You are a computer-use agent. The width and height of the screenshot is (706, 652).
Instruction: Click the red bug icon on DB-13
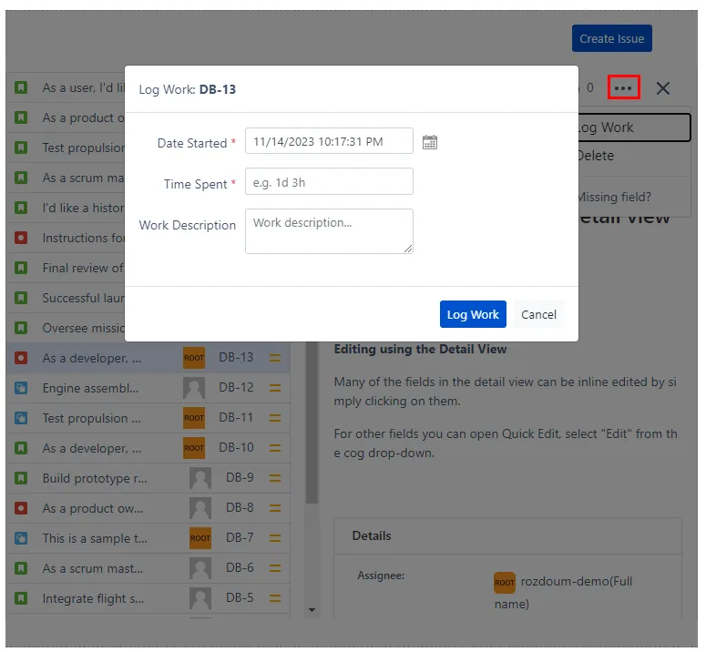coord(21,358)
